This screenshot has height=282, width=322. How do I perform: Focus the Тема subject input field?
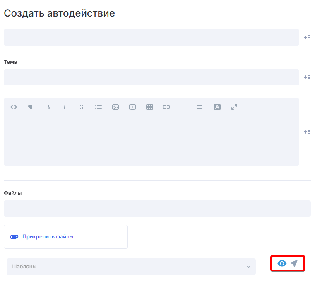click(x=151, y=78)
